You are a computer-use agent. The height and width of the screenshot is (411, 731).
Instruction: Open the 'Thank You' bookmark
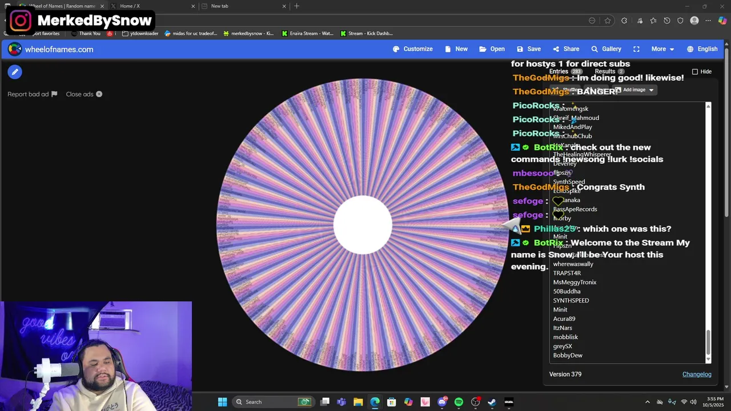[86, 34]
